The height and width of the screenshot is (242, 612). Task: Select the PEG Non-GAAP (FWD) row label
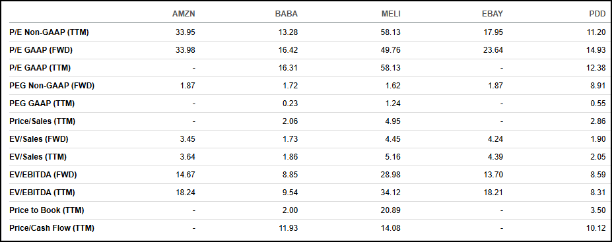[x=52, y=86]
